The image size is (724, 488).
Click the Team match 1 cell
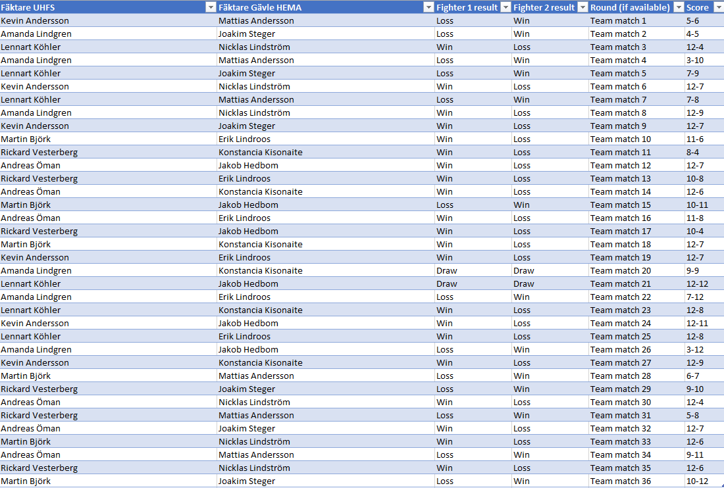click(x=636, y=21)
